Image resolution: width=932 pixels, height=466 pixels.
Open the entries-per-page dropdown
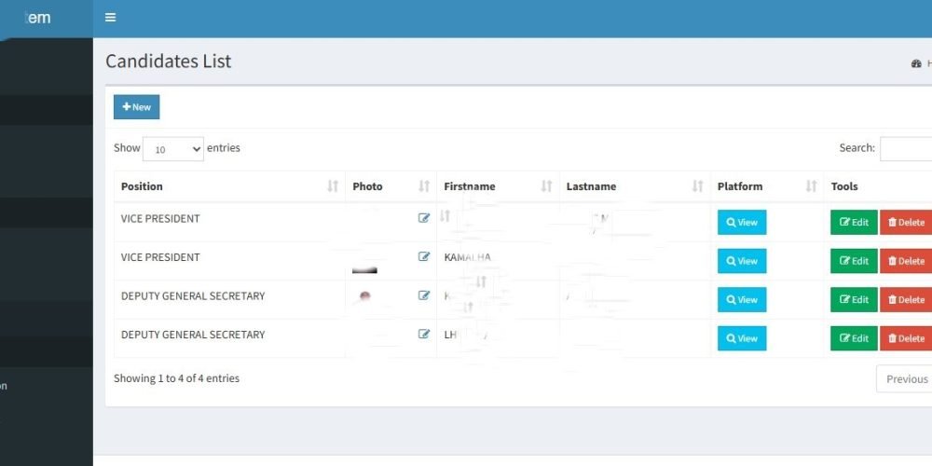click(172, 149)
